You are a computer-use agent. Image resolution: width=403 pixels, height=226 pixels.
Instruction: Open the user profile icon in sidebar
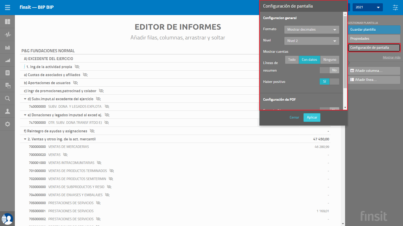coord(8,111)
